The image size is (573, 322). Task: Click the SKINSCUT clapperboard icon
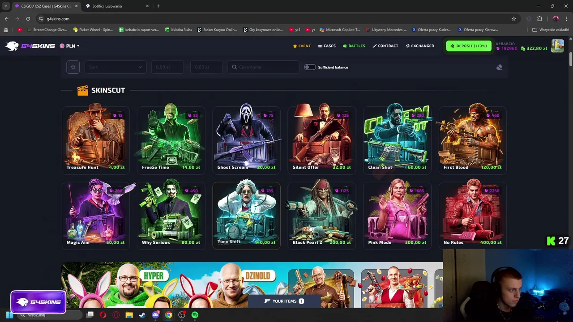[x=82, y=90]
